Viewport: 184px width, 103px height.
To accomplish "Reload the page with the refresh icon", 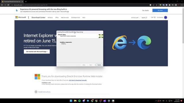I will [x=8, y=5].
